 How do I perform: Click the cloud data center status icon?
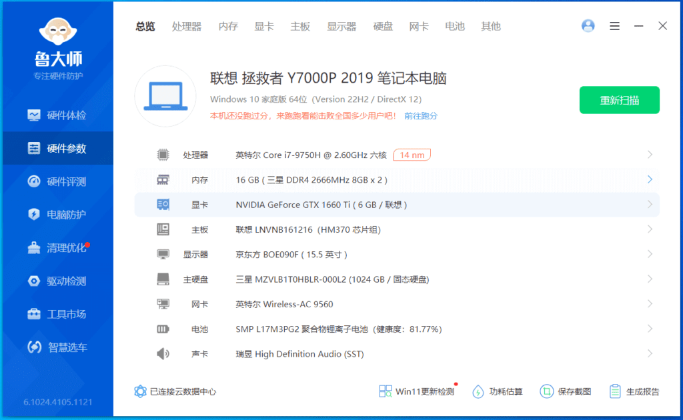(x=140, y=391)
